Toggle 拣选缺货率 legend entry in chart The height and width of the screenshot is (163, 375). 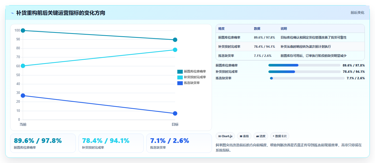point(188,83)
